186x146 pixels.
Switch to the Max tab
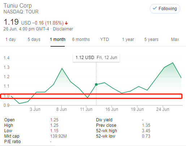tap(175, 39)
